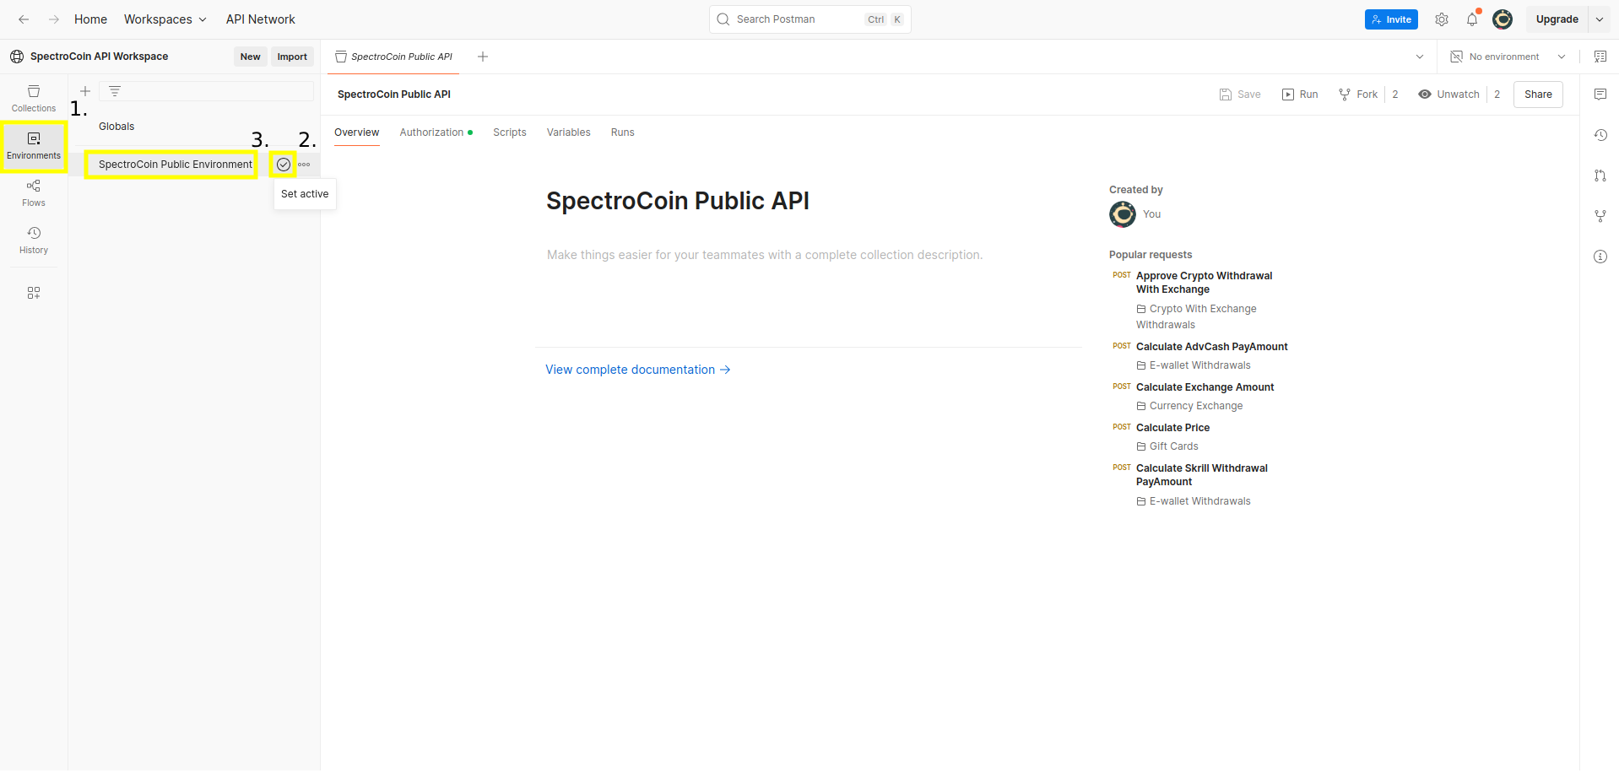Create a new environment with plus icon

(x=85, y=91)
